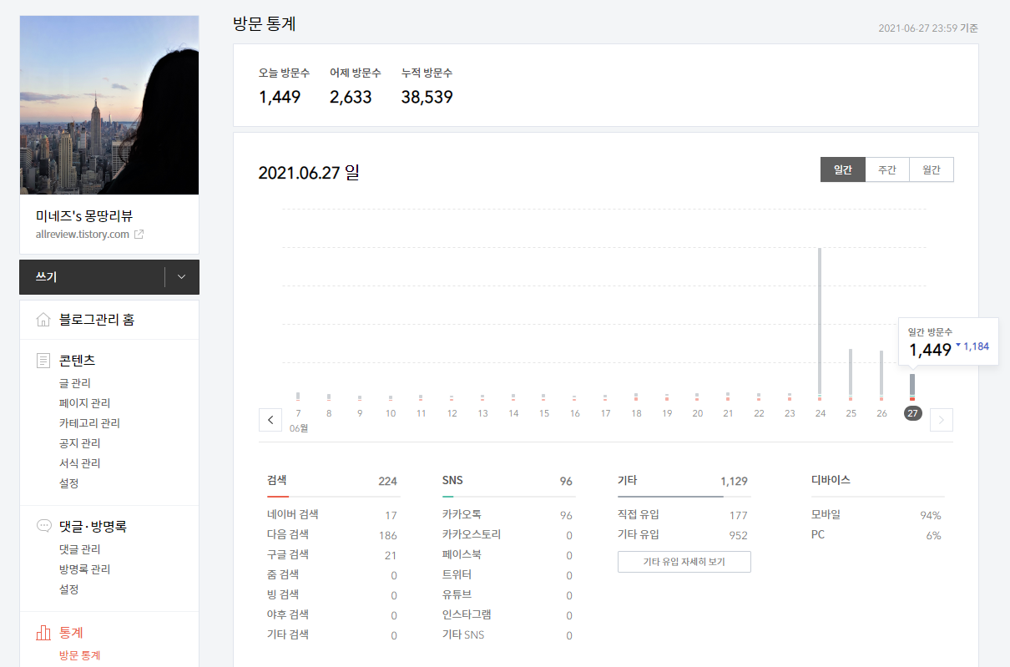Select the tall bar for day 24

[x=820, y=324]
